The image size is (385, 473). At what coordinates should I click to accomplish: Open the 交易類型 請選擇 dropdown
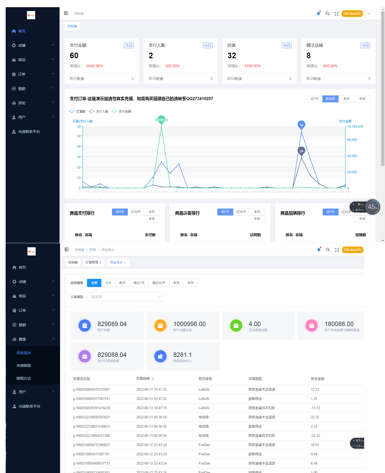(x=125, y=297)
